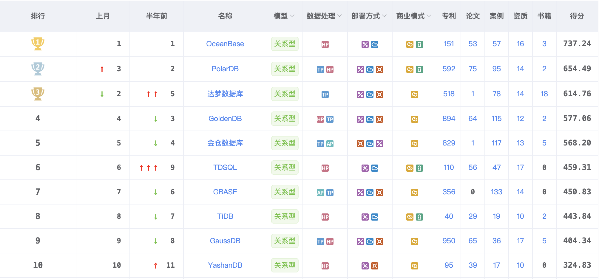
Task: Click the purple deployment icon in the YashanDB row
Action: click(365, 266)
